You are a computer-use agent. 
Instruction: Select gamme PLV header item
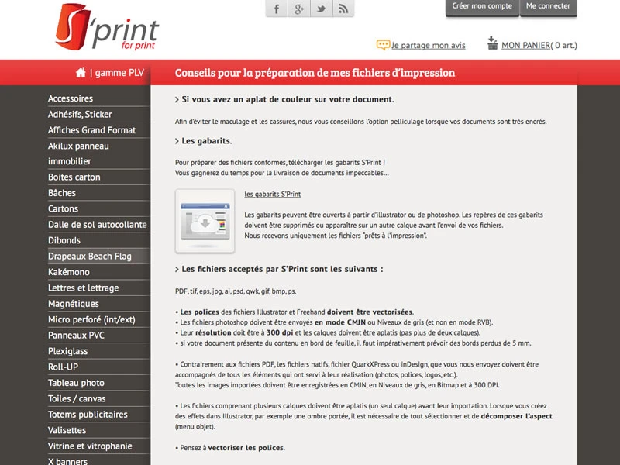119,73
